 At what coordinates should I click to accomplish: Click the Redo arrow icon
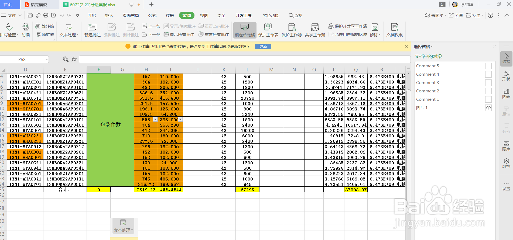69,15
